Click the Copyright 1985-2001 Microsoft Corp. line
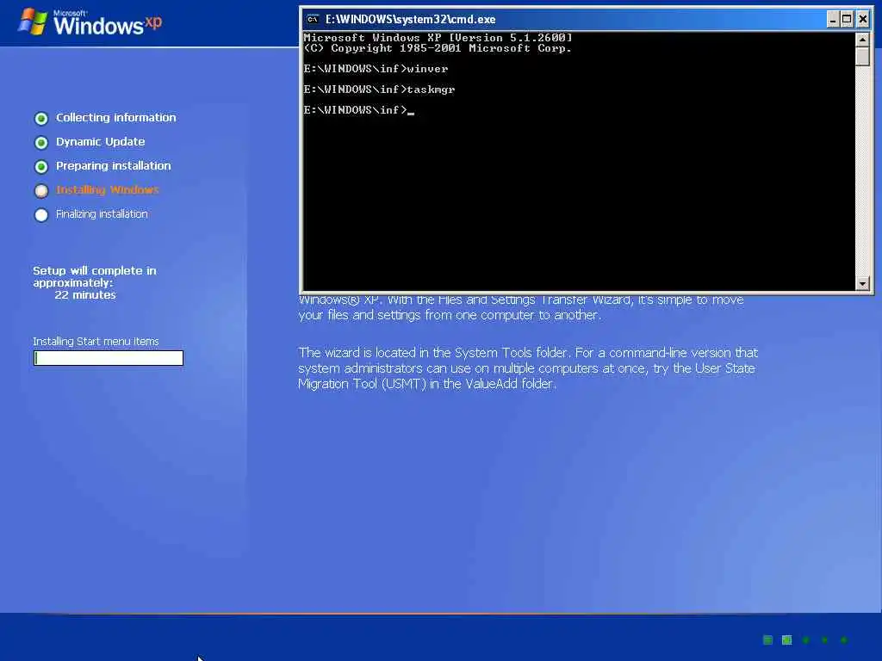882x661 pixels. click(x=438, y=48)
